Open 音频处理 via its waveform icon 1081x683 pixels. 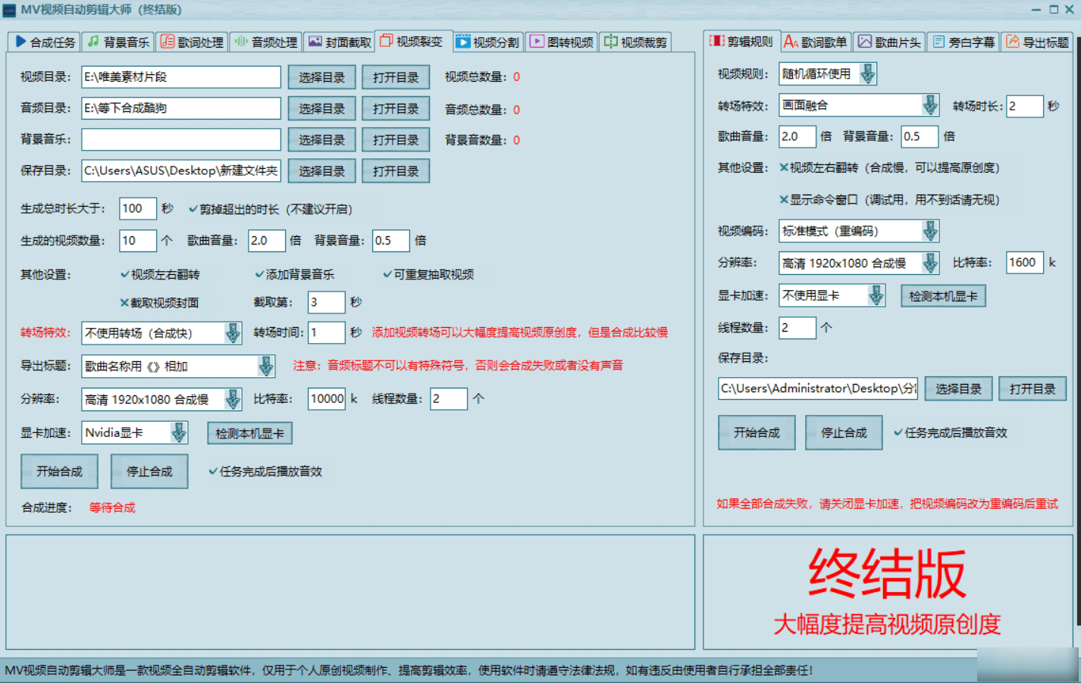(240, 42)
